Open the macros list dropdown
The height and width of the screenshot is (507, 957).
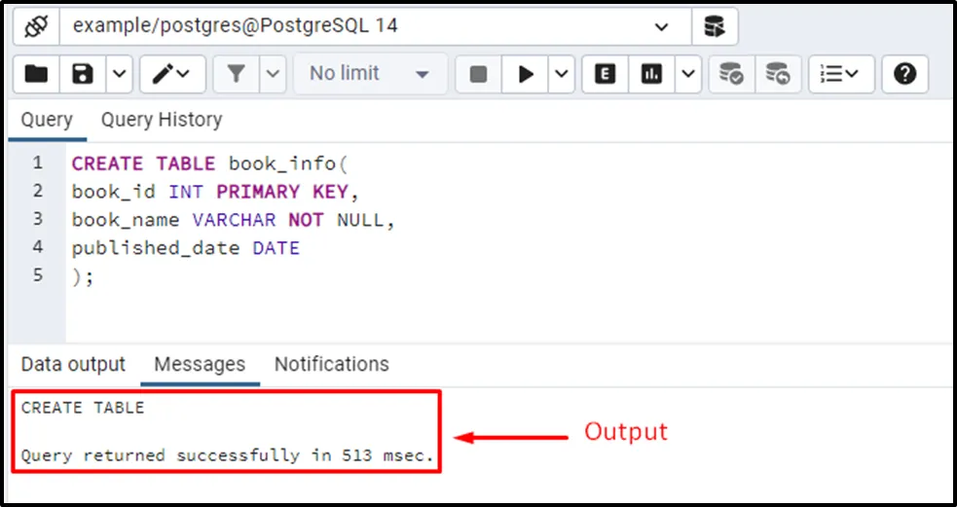click(x=841, y=74)
